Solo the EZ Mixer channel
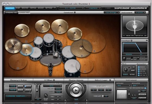152x104 pixels. coord(38,84)
